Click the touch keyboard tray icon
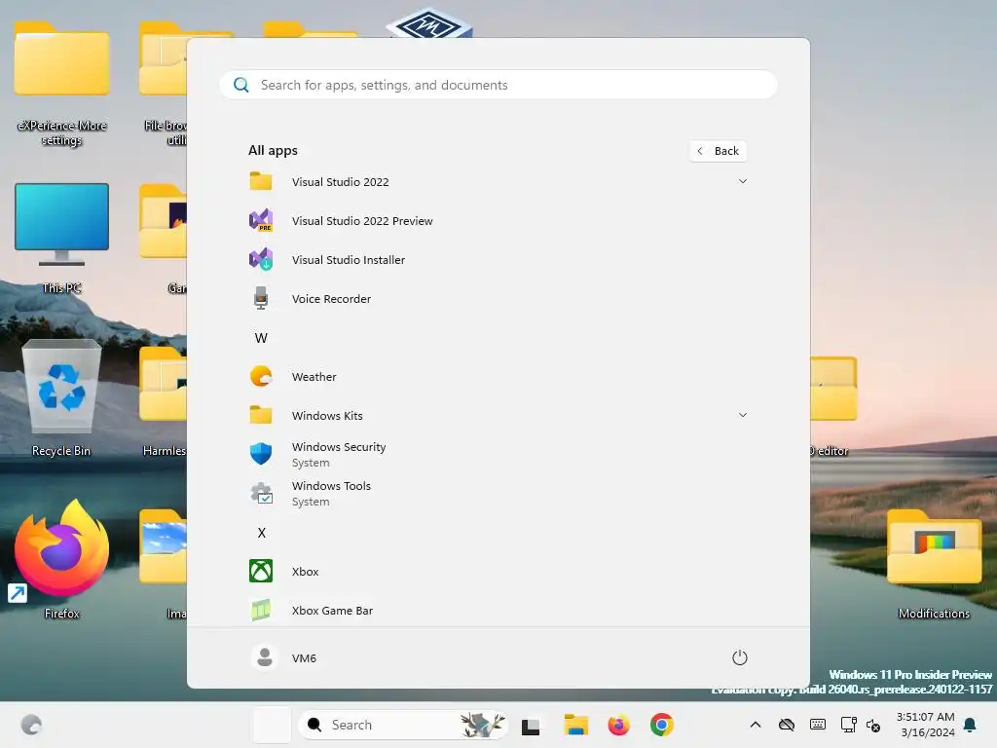Screen dimensions: 997x748 pyautogui.click(x=818, y=725)
